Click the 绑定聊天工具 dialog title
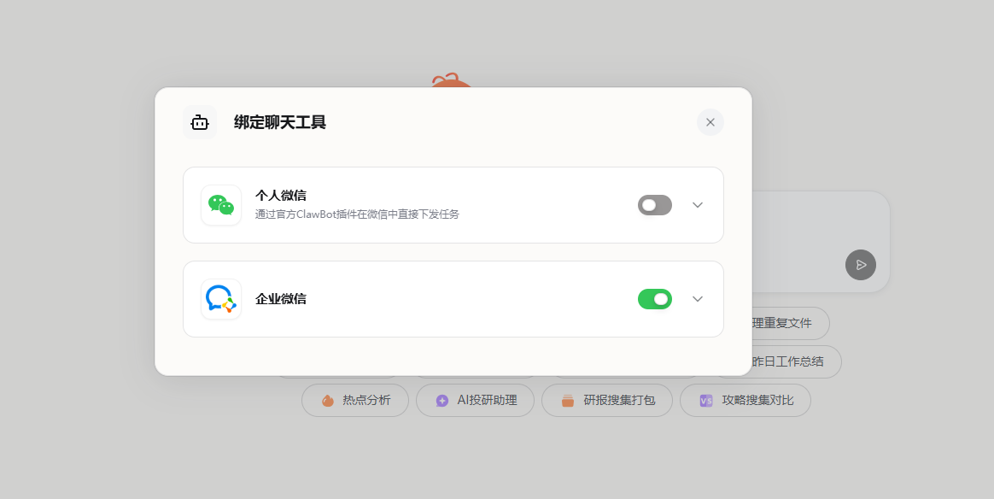Image resolution: width=994 pixels, height=499 pixels. (279, 122)
